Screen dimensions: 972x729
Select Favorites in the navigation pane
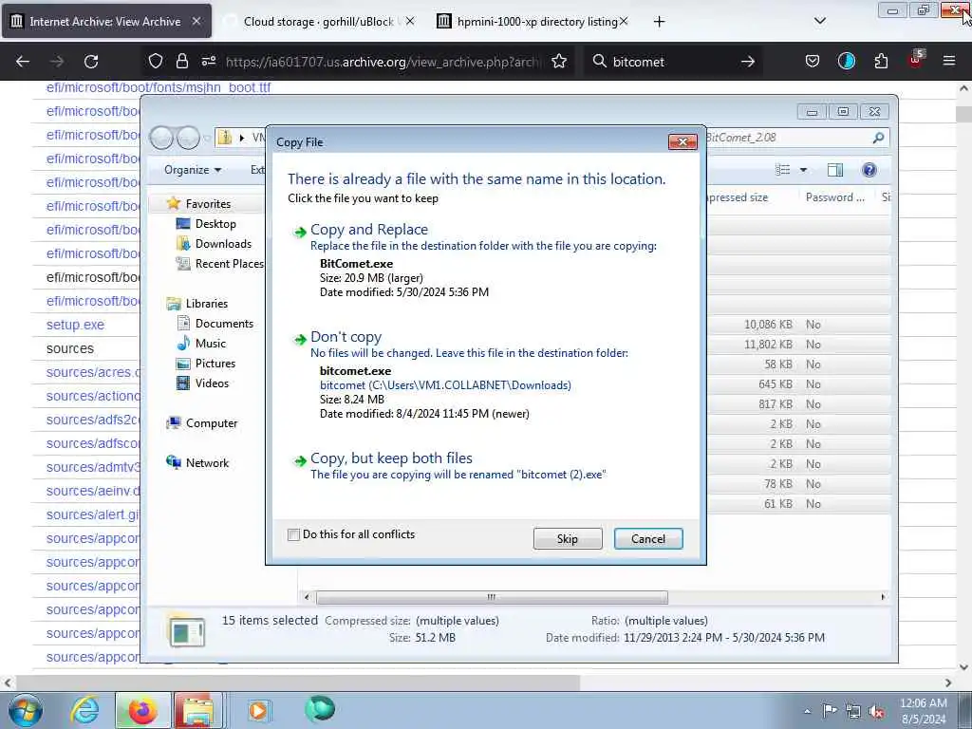tap(208, 204)
